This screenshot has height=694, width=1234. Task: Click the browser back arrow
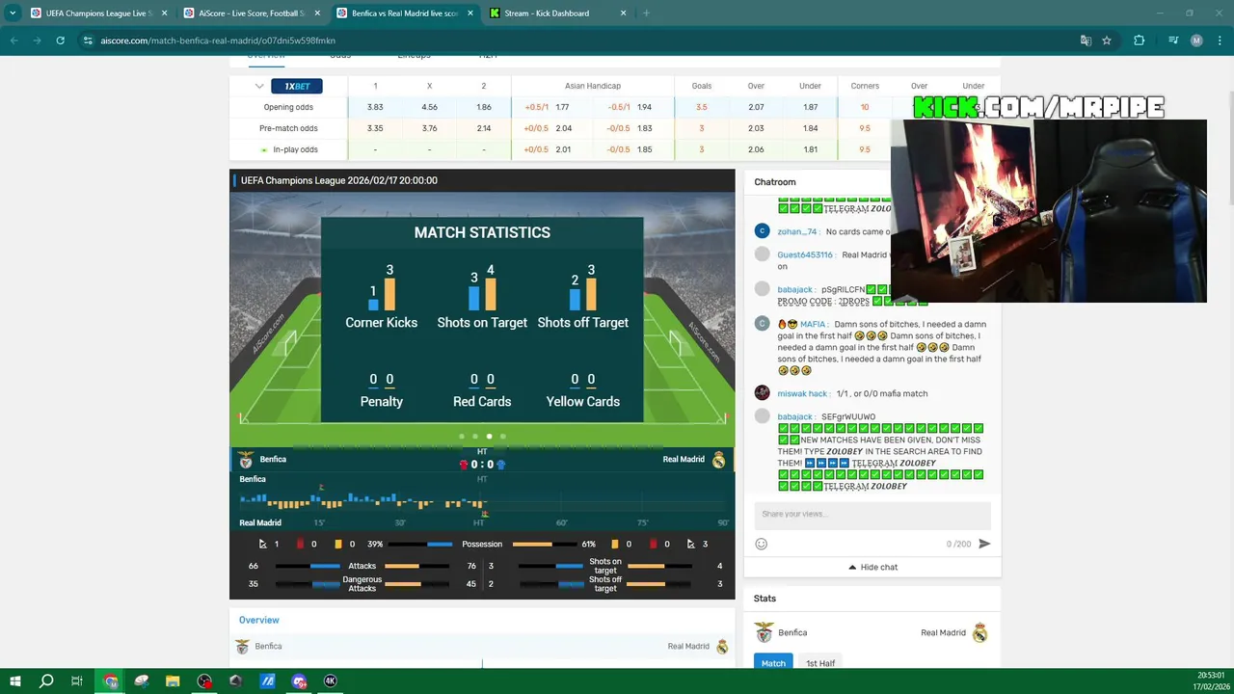pyautogui.click(x=13, y=40)
